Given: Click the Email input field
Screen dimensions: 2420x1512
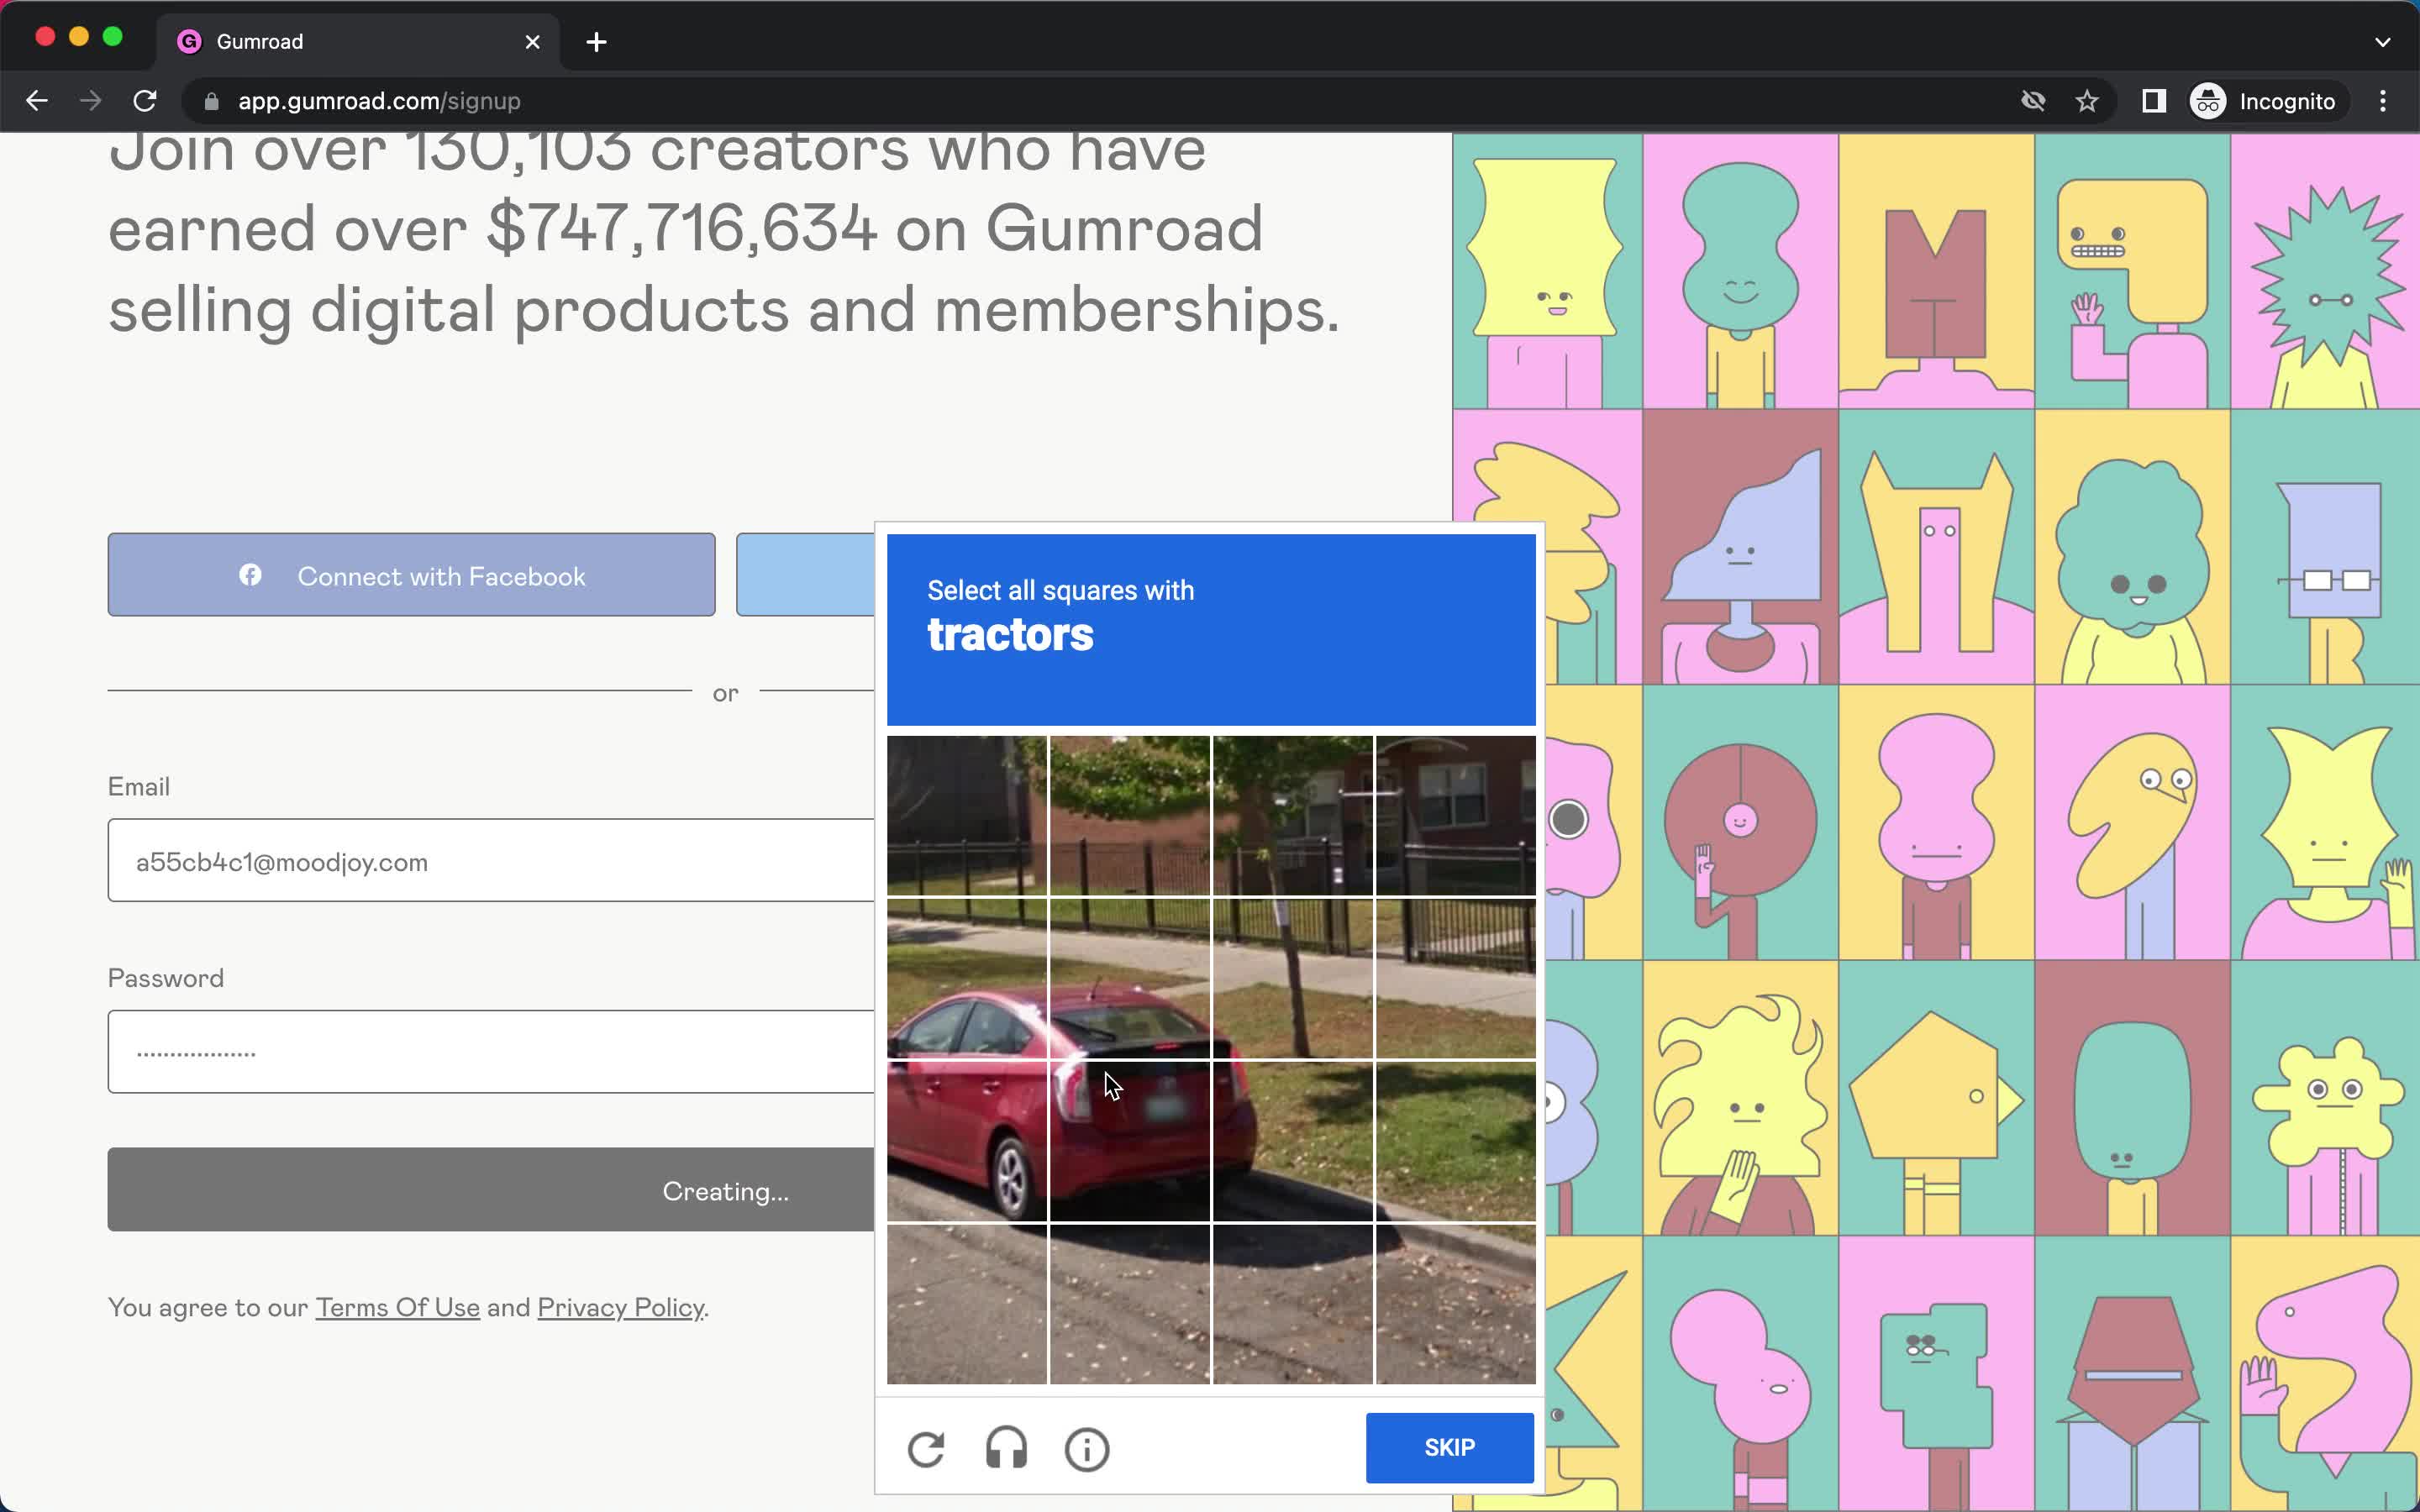Looking at the screenshot, I should pos(491,860).
